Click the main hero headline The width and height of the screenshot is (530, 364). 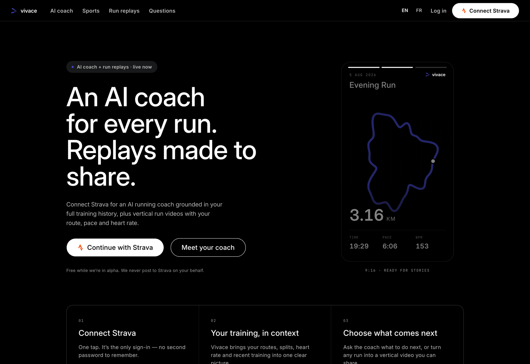[161, 137]
